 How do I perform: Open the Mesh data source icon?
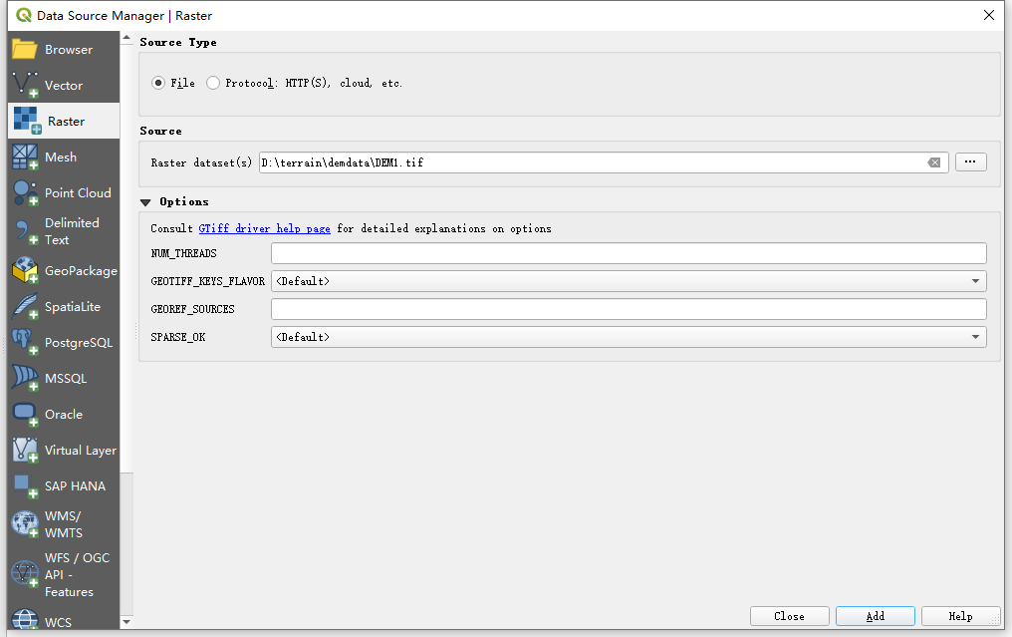click(25, 157)
